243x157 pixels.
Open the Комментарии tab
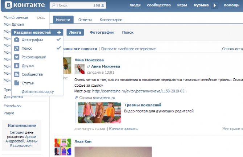[x=111, y=20]
